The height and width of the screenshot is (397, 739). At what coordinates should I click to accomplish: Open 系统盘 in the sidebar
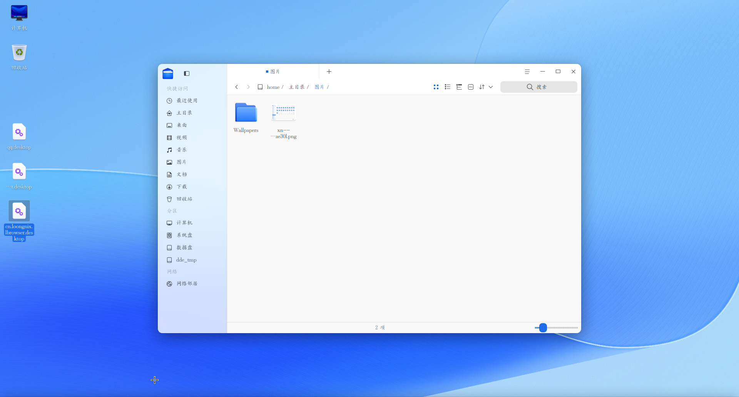(x=192, y=235)
